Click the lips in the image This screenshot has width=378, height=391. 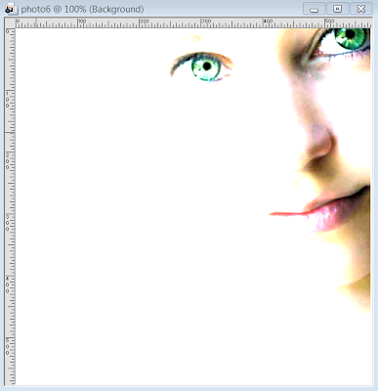[320, 209]
